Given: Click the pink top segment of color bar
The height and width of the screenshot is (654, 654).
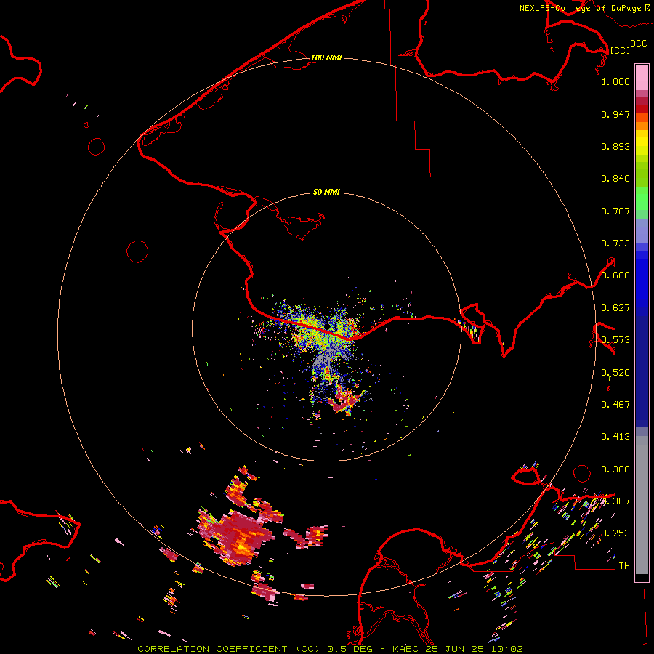Looking at the screenshot, I should point(642,78).
